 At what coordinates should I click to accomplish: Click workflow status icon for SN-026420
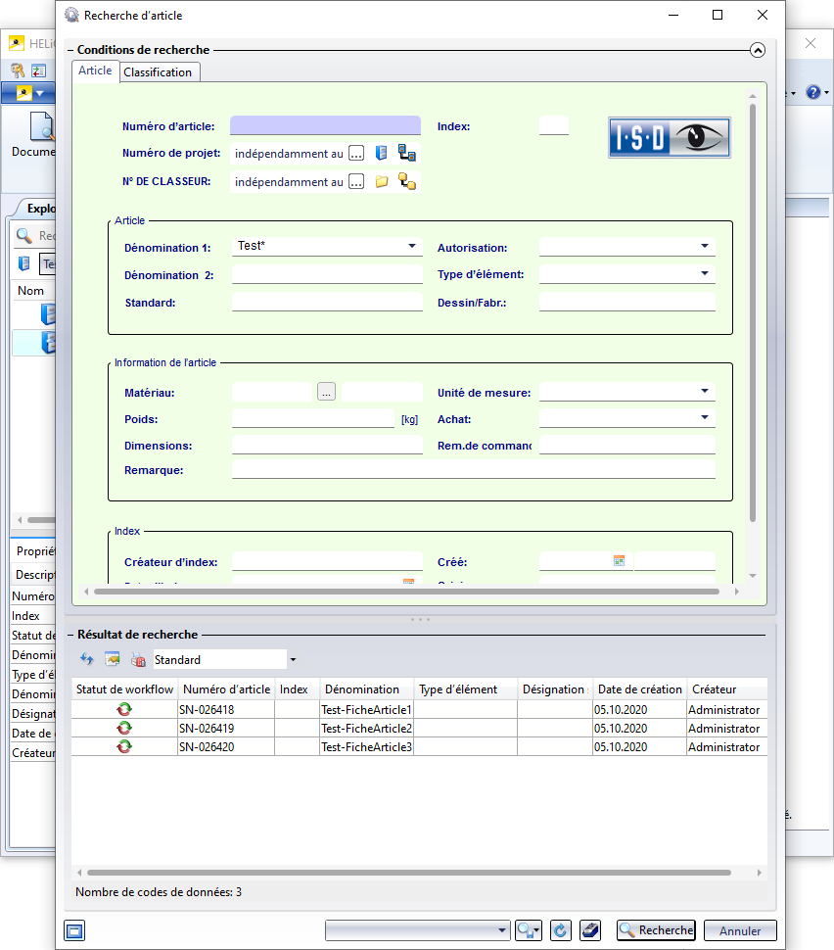124,746
